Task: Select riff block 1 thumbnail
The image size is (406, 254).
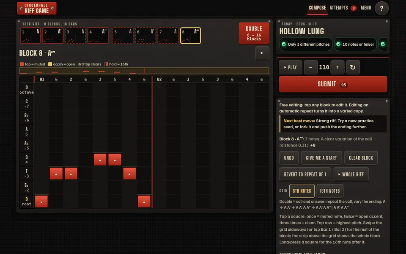Action: (30, 36)
